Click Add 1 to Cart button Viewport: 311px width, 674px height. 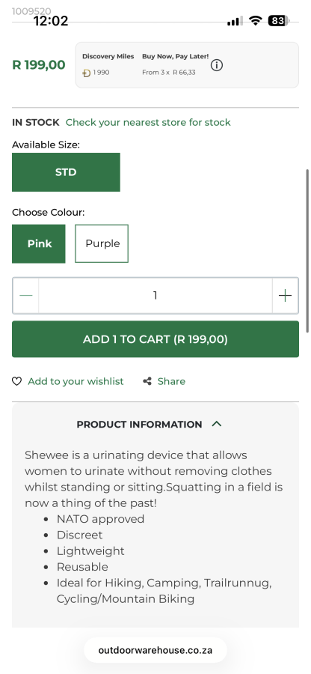155,339
